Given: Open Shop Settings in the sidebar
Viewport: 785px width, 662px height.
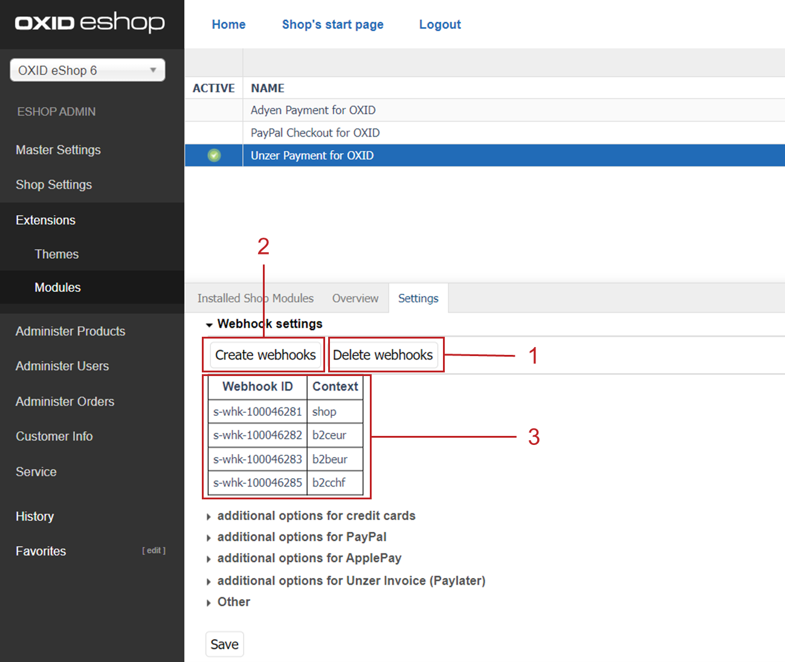Looking at the screenshot, I should coord(54,185).
